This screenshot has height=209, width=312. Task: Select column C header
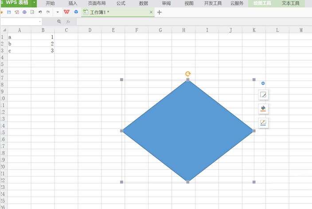tap(66, 30)
